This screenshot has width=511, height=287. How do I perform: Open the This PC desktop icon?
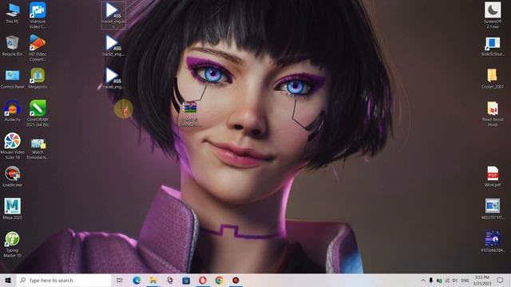click(x=13, y=13)
